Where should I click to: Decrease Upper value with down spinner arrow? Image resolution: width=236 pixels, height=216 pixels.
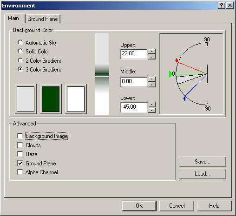152,57
